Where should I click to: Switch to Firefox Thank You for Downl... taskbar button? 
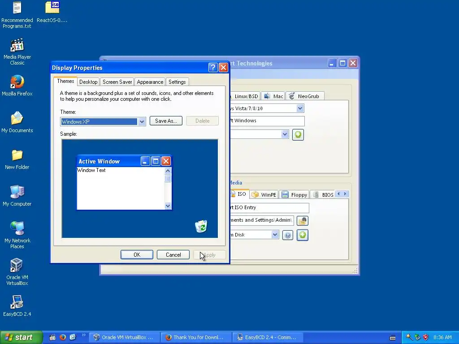click(196, 337)
